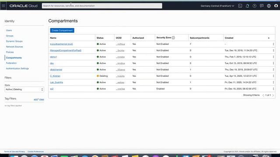
Task: Select Compartments in Identity menu
Action: pos(14,58)
